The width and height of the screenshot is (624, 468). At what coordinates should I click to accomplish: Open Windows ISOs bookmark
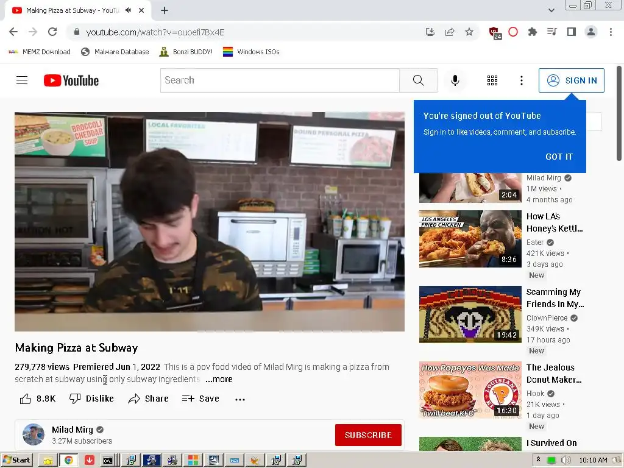pos(251,52)
